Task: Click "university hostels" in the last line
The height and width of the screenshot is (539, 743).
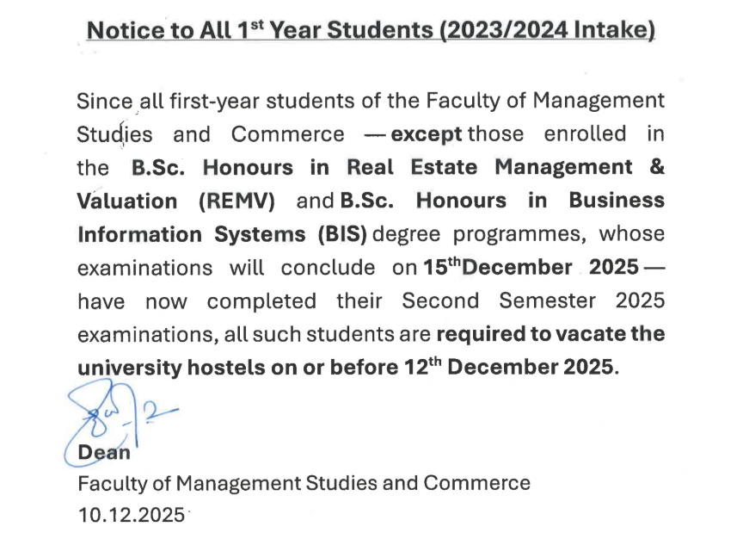Action: [163, 368]
